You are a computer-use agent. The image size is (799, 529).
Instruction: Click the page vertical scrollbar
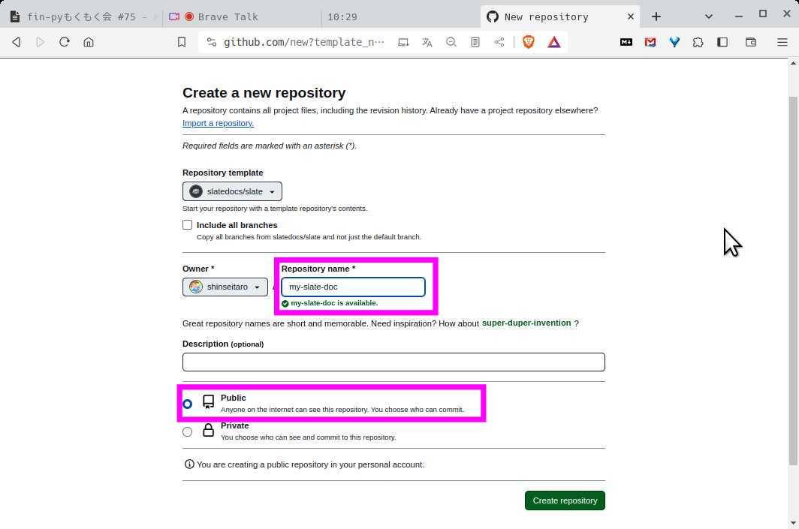(793, 280)
